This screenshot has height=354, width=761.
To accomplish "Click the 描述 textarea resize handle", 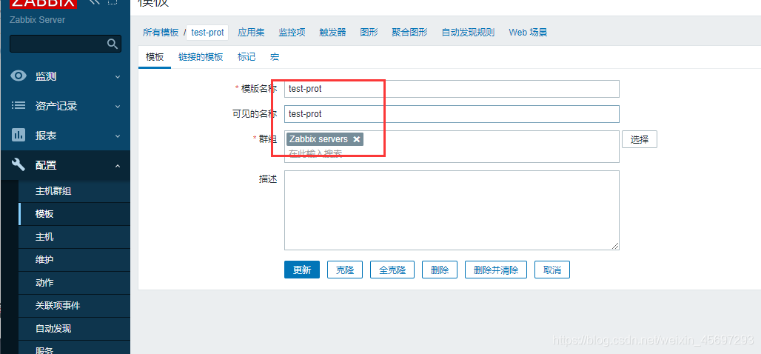I will click(615, 246).
